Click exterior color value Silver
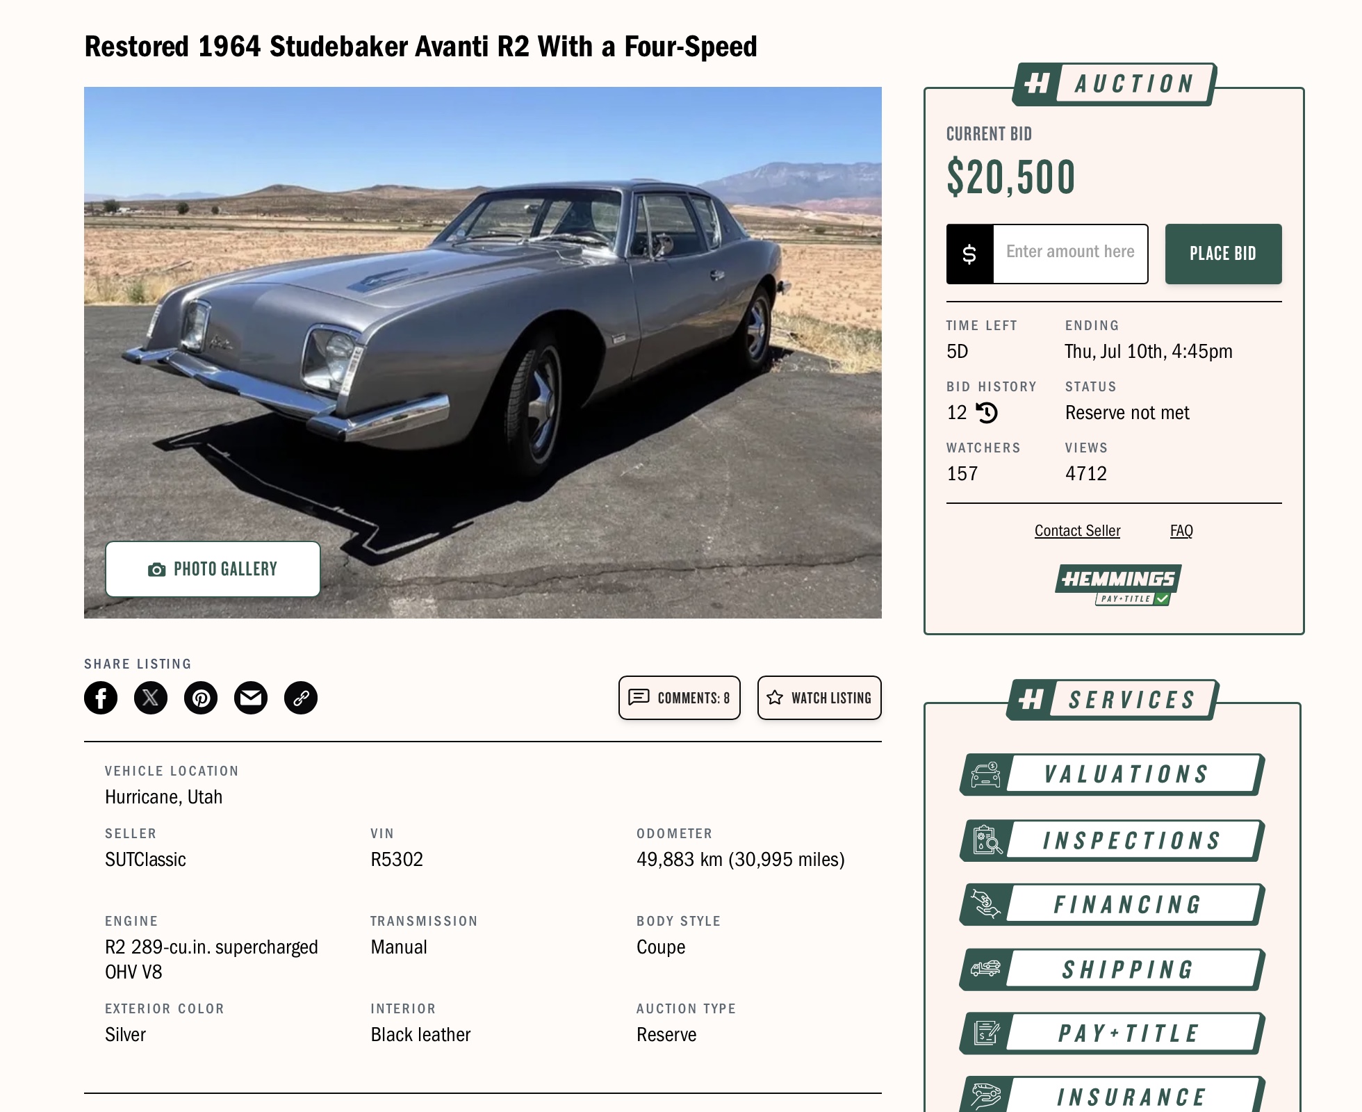Viewport: 1362px width, 1112px height. pos(125,1035)
